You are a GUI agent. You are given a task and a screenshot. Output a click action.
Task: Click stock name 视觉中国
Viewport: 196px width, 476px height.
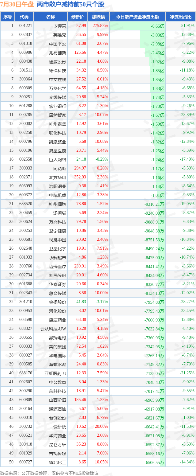[58, 240]
